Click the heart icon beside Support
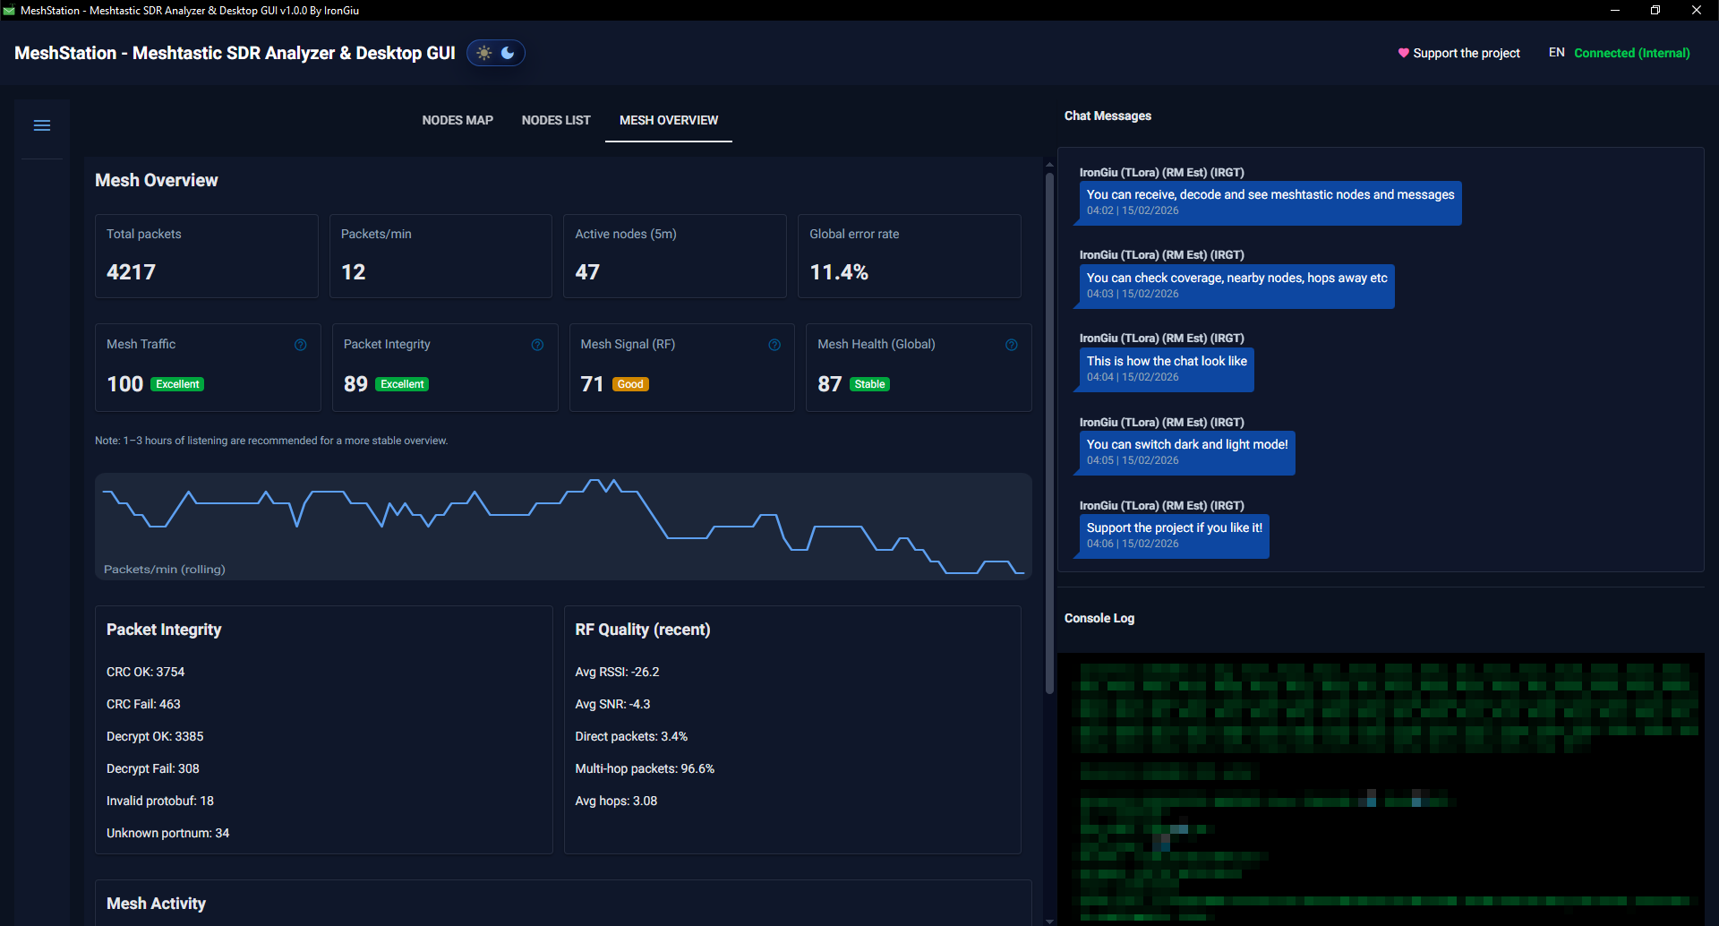The image size is (1719, 926). [x=1404, y=53]
